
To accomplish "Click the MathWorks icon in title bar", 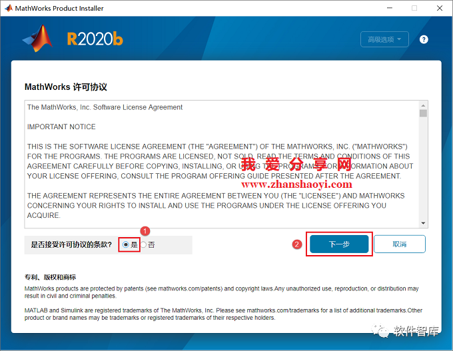I will coord(9,8).
